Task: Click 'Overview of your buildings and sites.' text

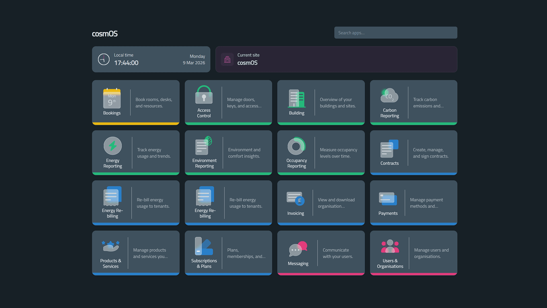Action: [338, 103]
